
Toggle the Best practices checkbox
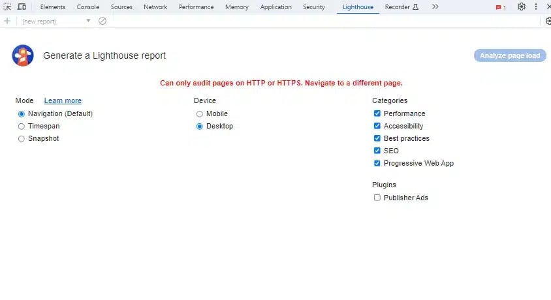point(377,138)
